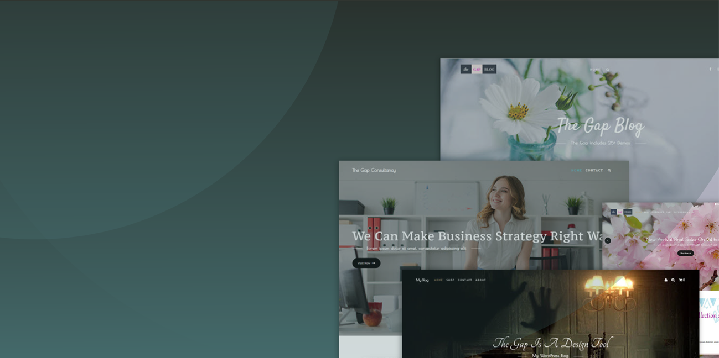Open search in The Gap Consultancy header
Screen dimensions: 719x358
pos(609,170)
